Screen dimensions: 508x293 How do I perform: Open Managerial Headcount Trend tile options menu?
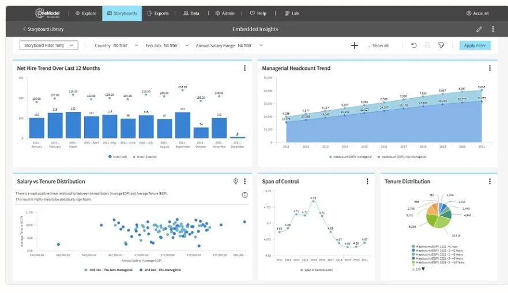coord(490,68)
